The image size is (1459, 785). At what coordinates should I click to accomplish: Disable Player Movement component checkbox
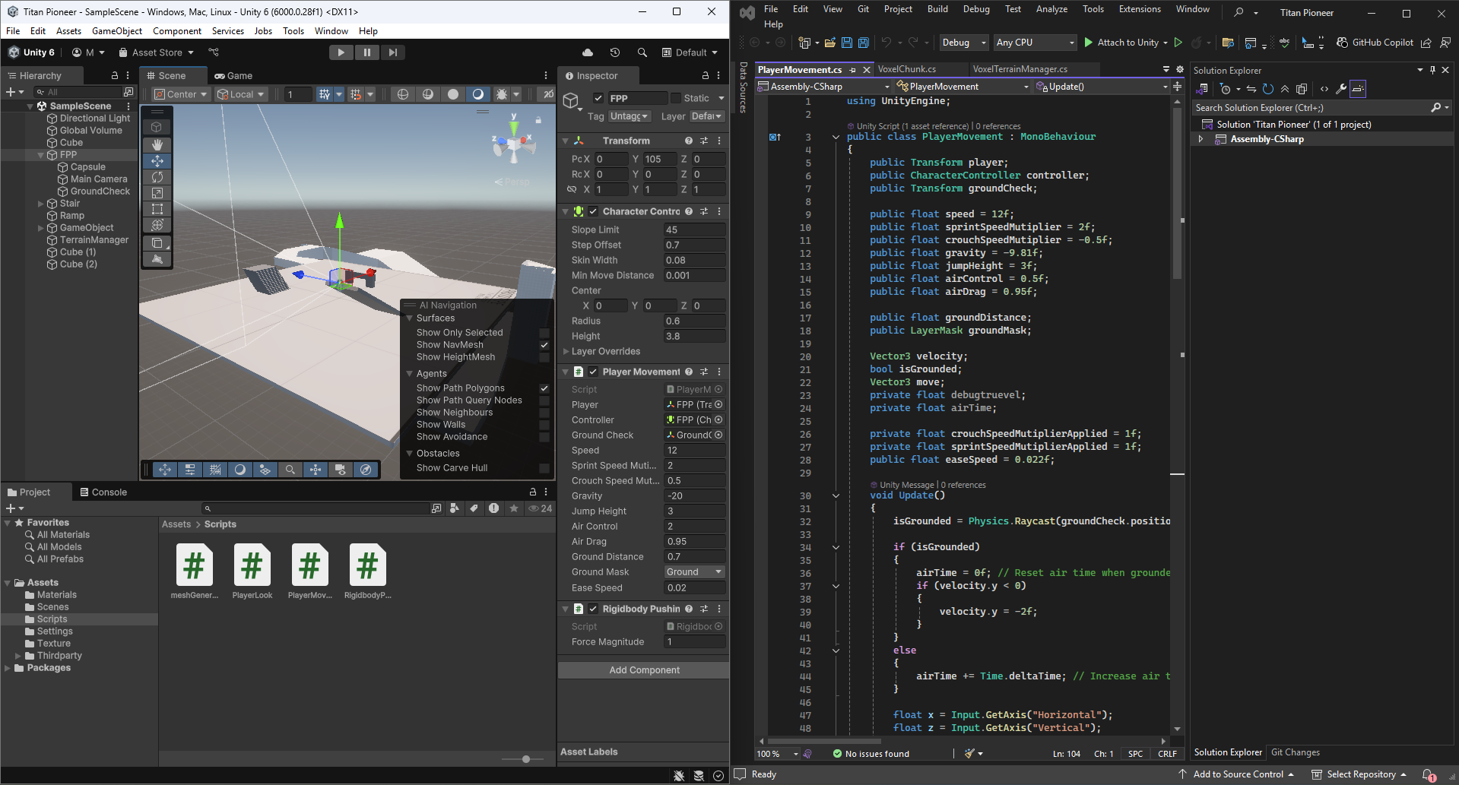coord(593,372)
